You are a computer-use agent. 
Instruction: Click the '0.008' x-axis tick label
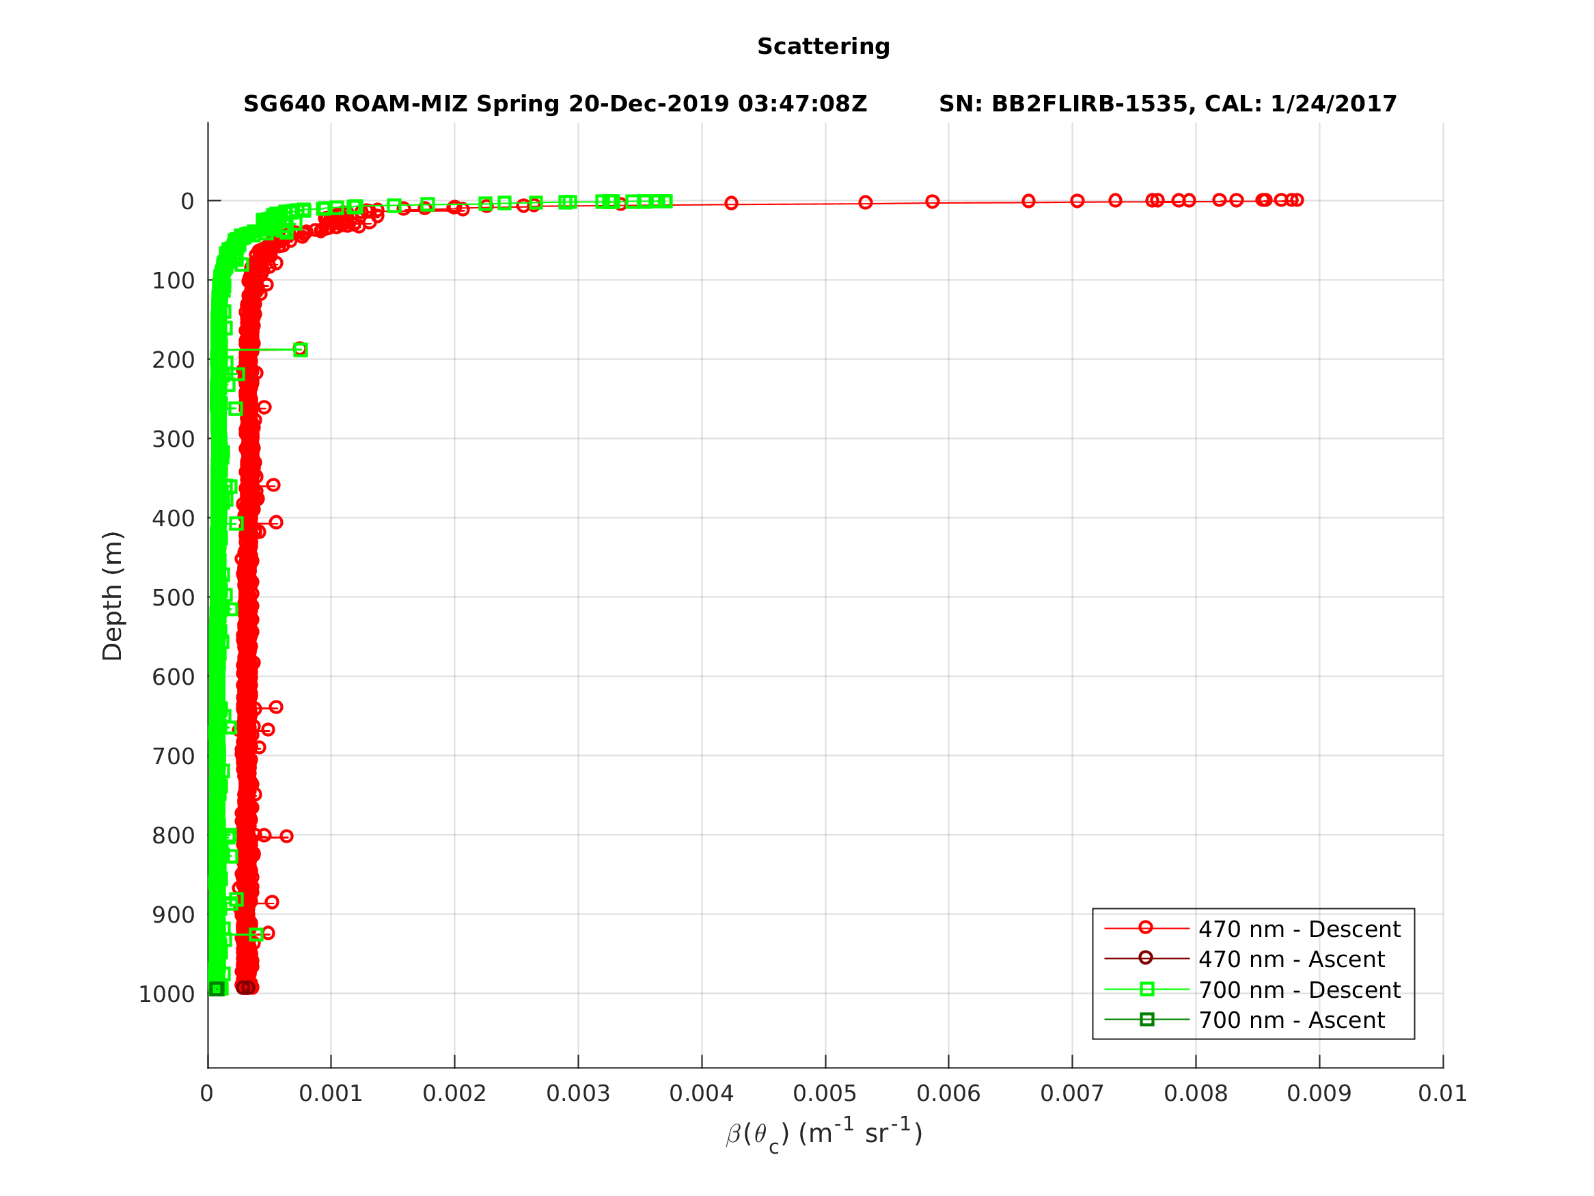click(1196, 1093)
